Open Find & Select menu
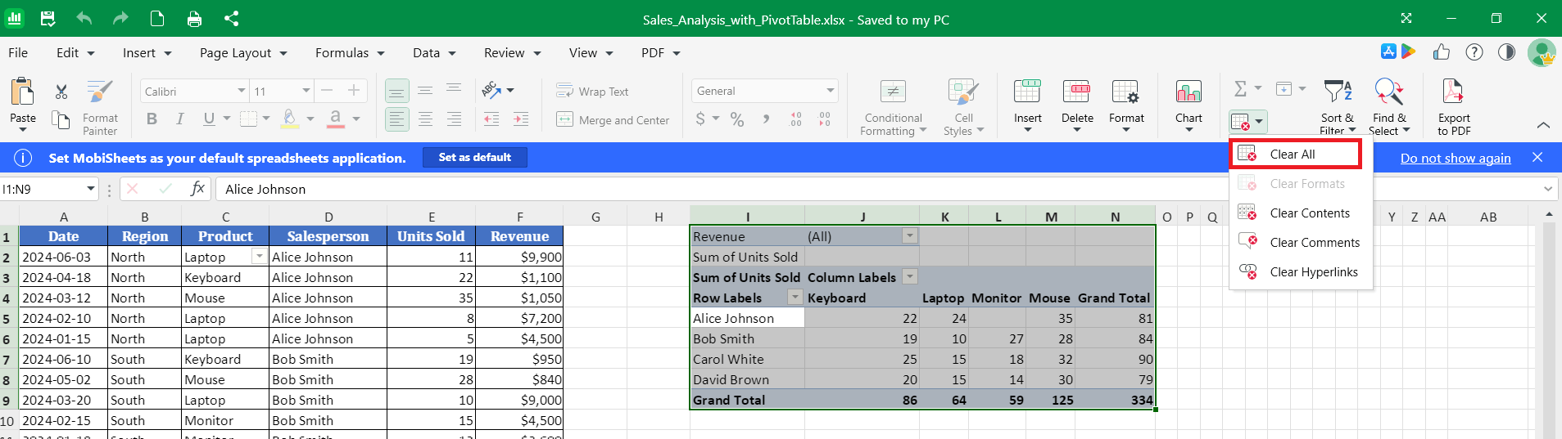The height and width of the screenshot is (439, 1562). coord(1389,107)
